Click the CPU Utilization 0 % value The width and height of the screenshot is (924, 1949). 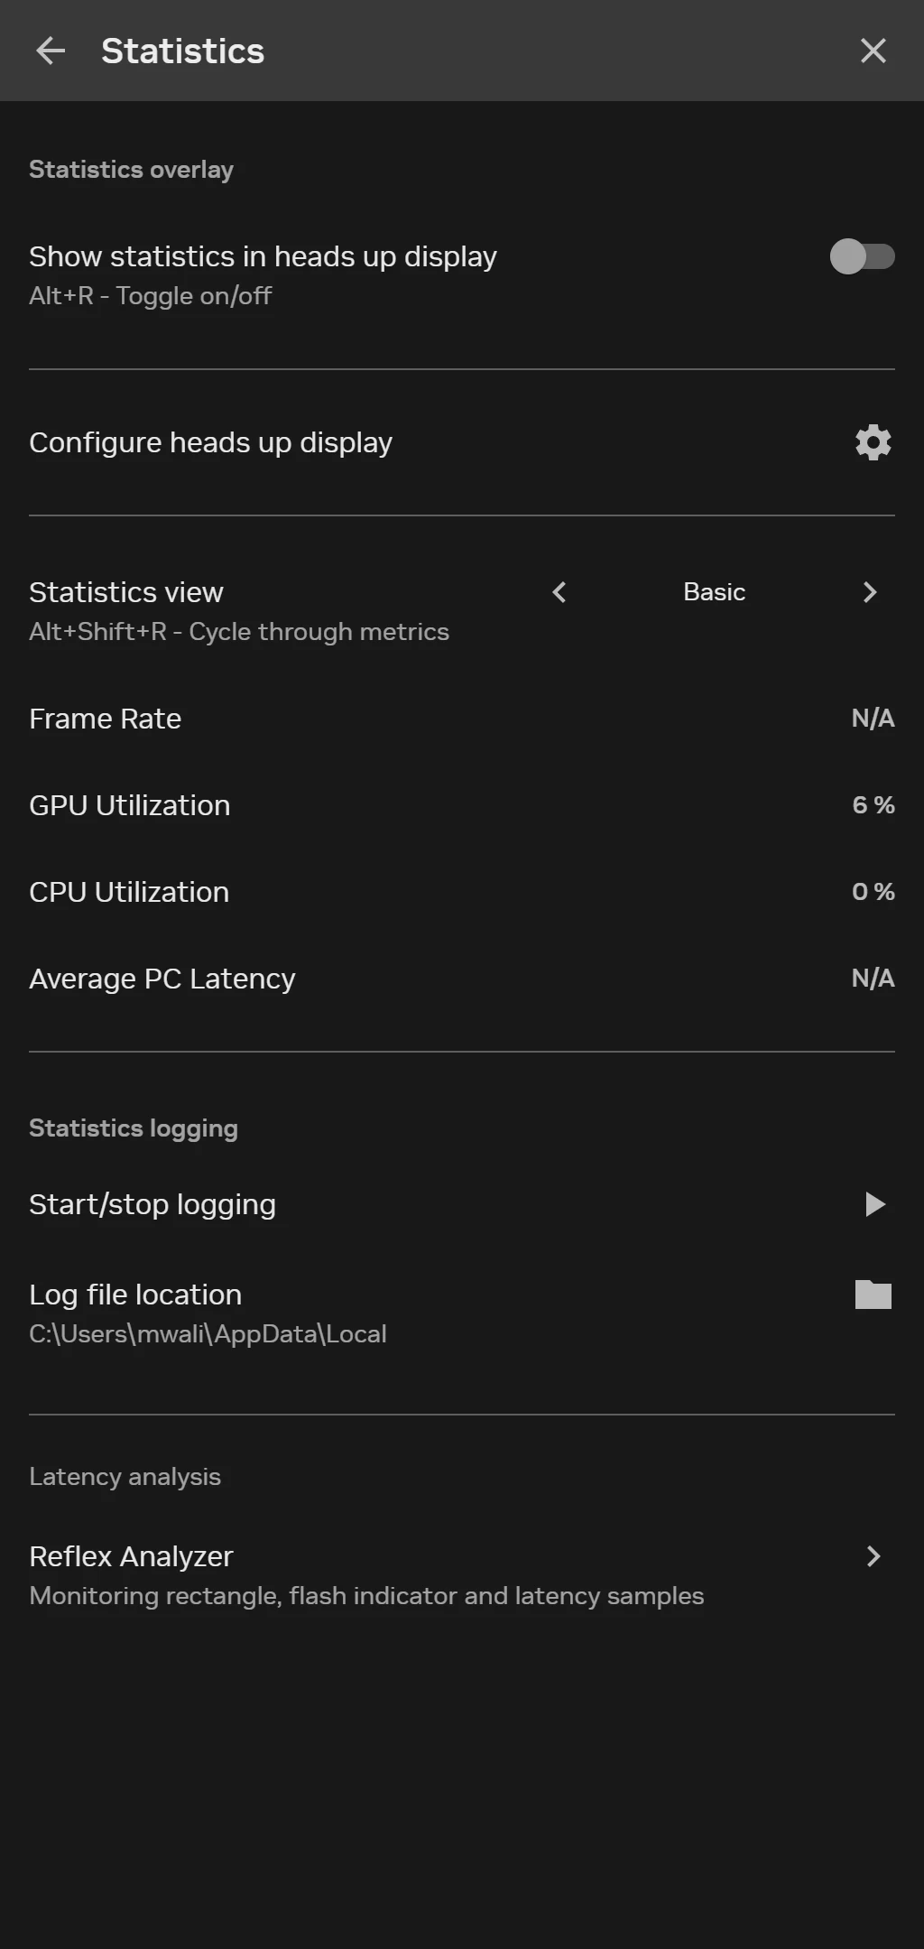(x=873, y=892)
